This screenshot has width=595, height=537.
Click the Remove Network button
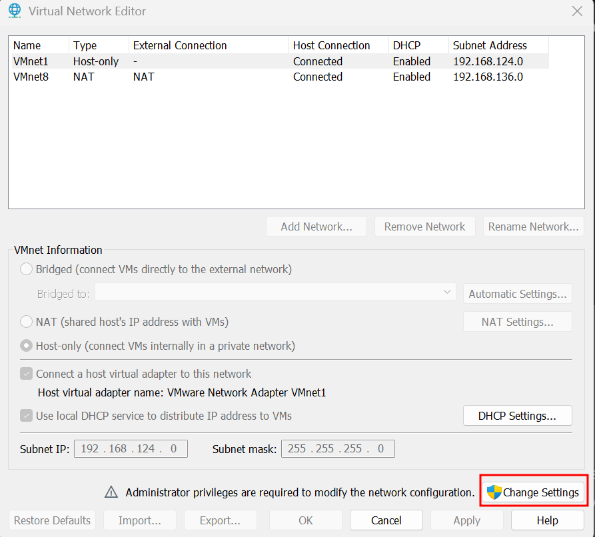pyautogui.click(x=424, y=227)
